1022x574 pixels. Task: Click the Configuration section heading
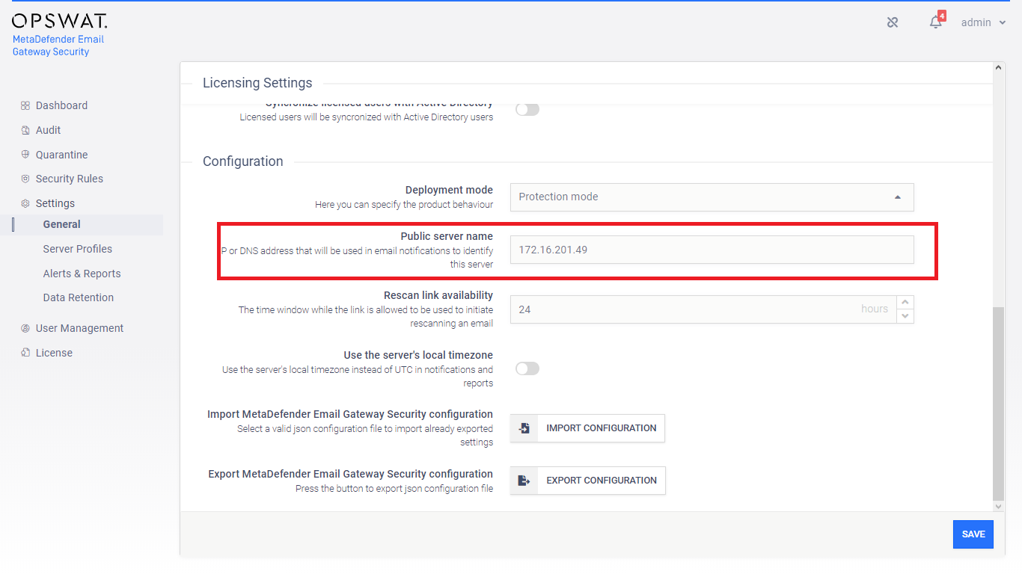coord(243,161)
